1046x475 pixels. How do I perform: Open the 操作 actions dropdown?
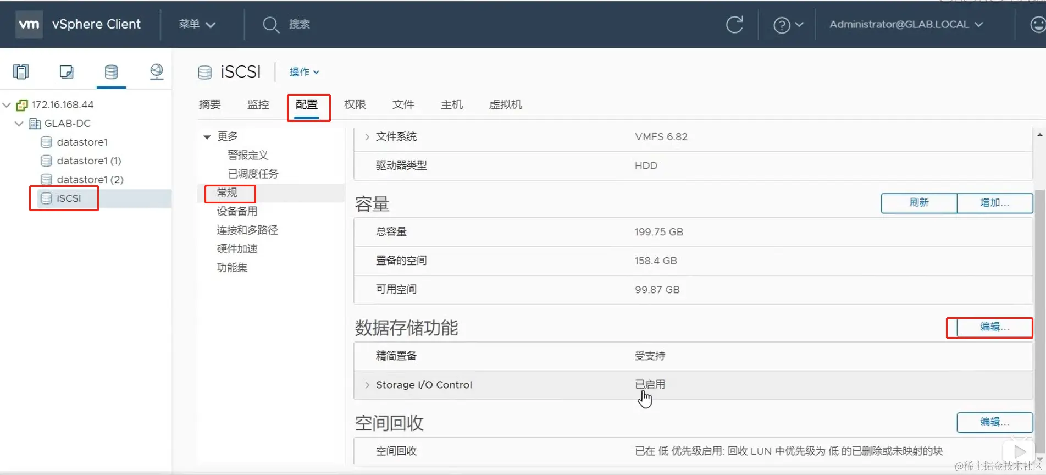coord(304,72)
